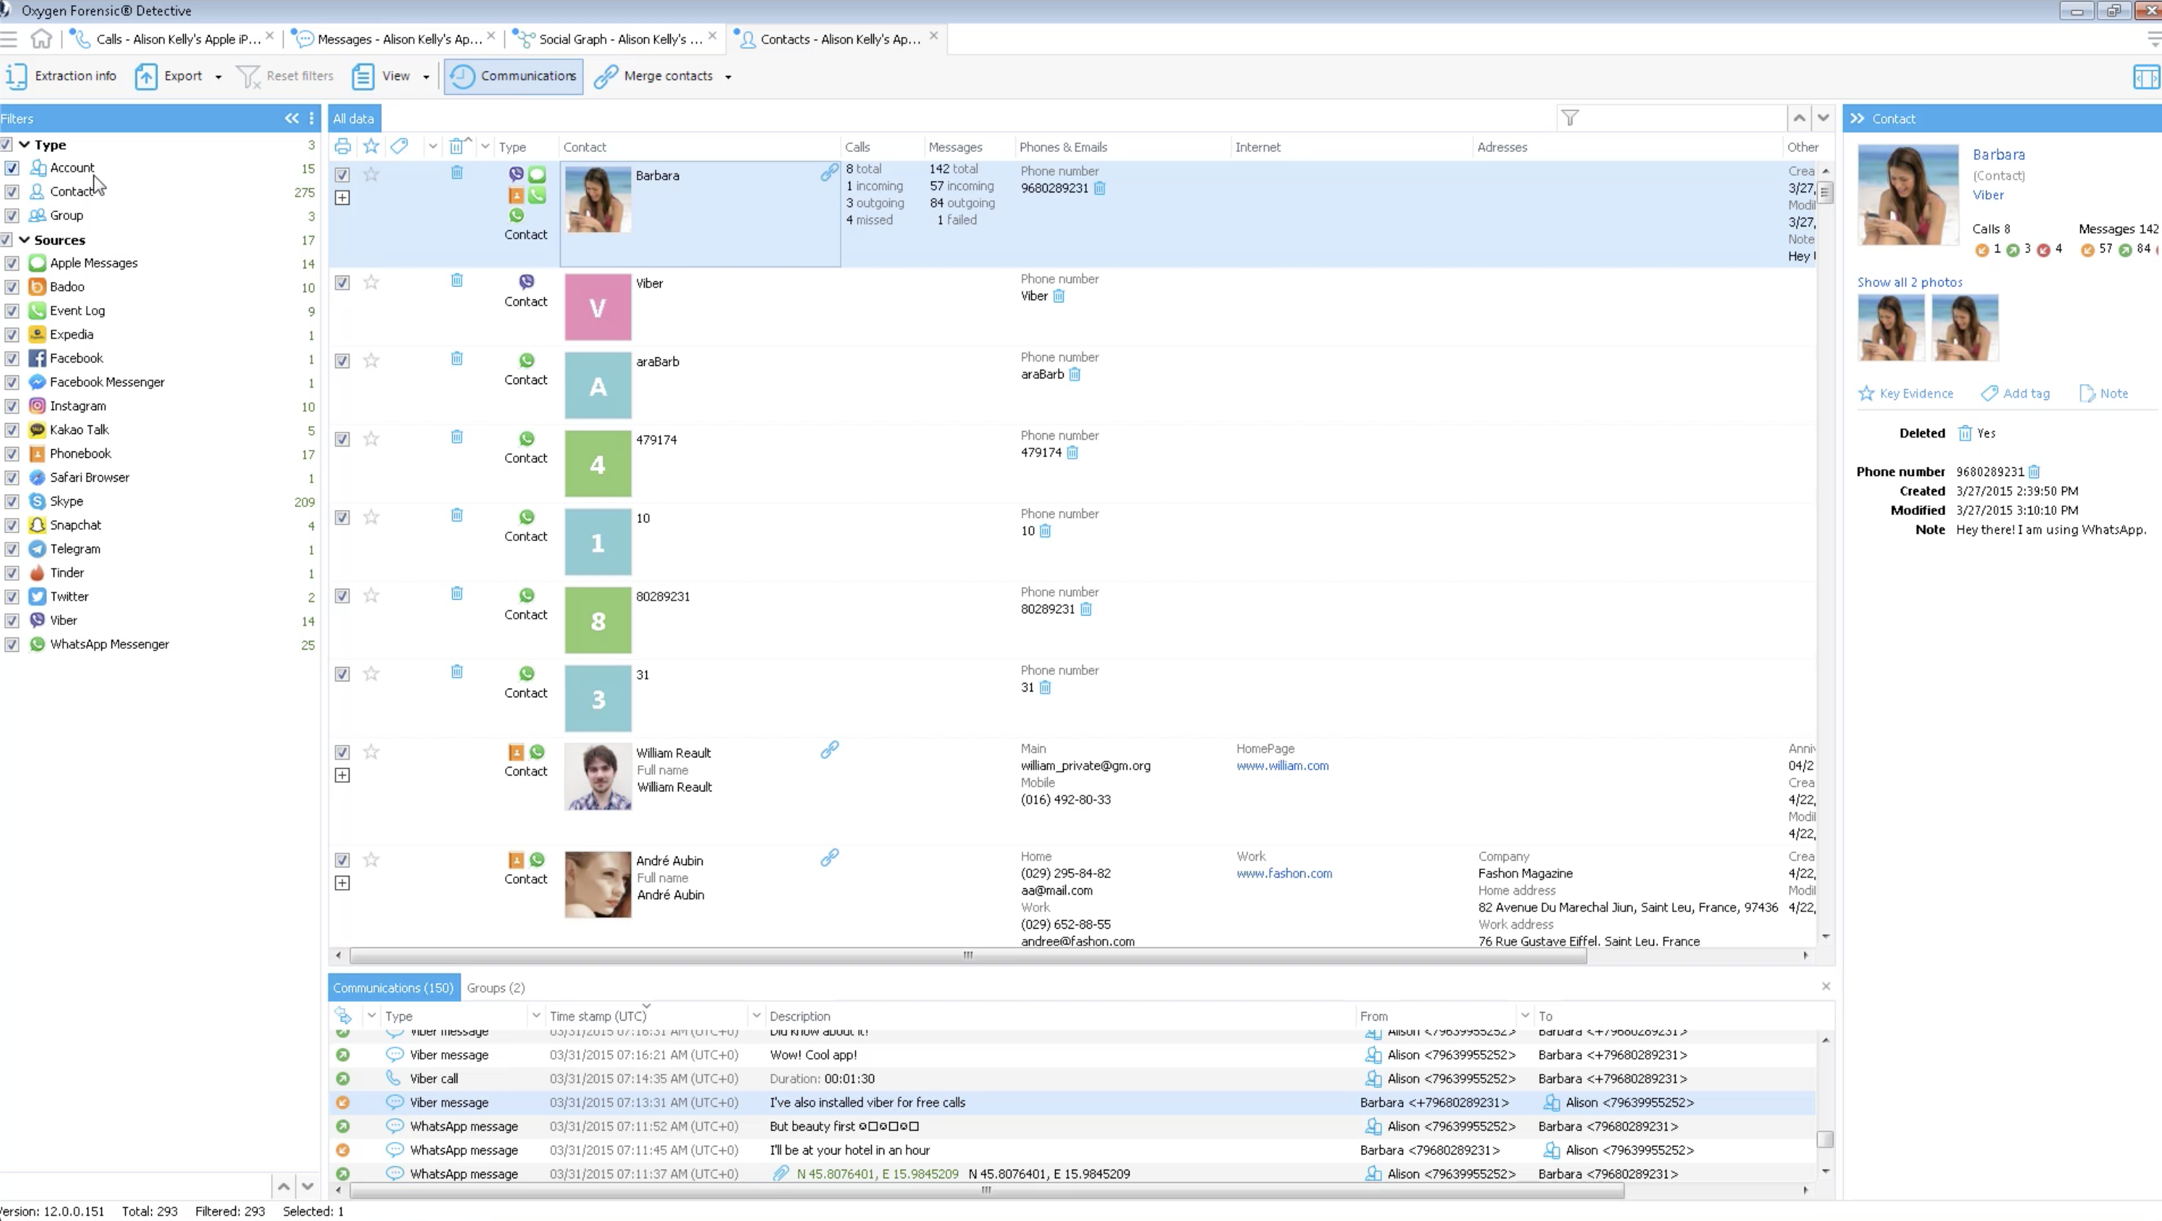Close the Communications bottom panel

pos(1826,987)
